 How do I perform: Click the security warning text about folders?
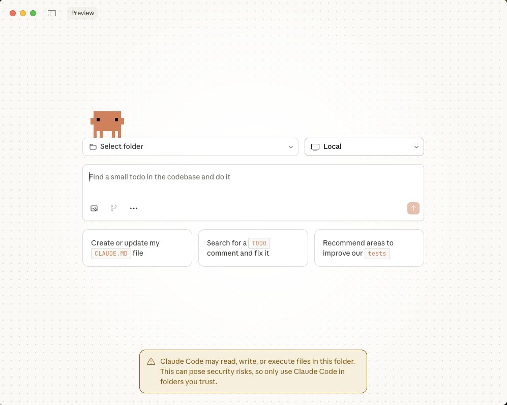257,371
